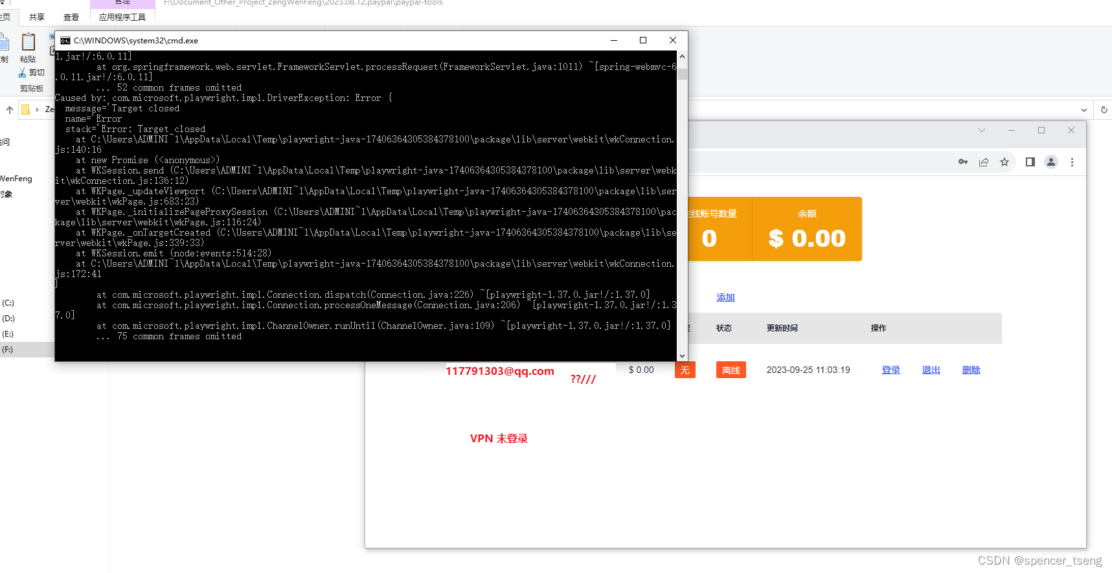This screenshot has width=1112, height=573.
Task: Open the browser profile avatar icon
Action: coord(1051,162)
